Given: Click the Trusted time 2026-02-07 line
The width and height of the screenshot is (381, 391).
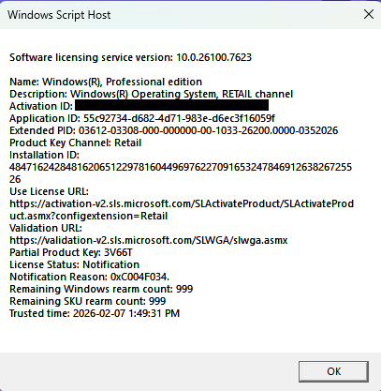Looking at the screenshot, I should (x=95, y=313).
